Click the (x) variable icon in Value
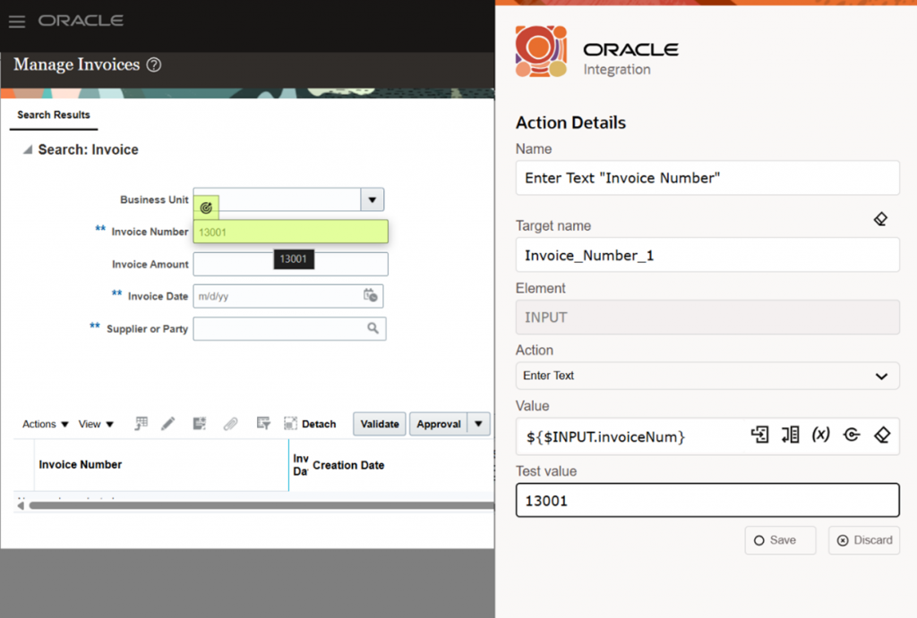Screen dimensions: 917x618 [820, 435]
